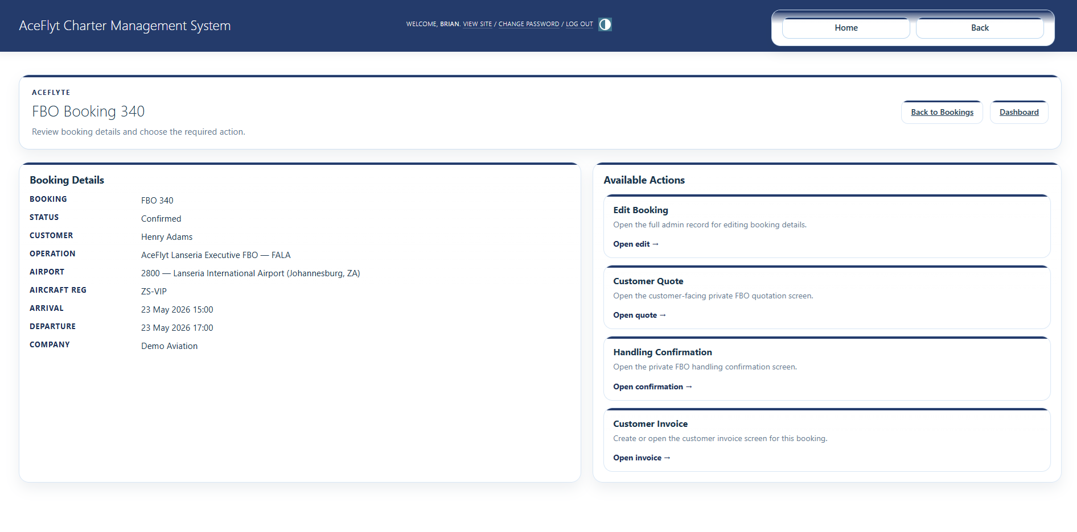Click departure time 23 May 2026 17:00
Image resolution: width=1077 pixels, height=532 pixels.
click(x=177, y=328)
